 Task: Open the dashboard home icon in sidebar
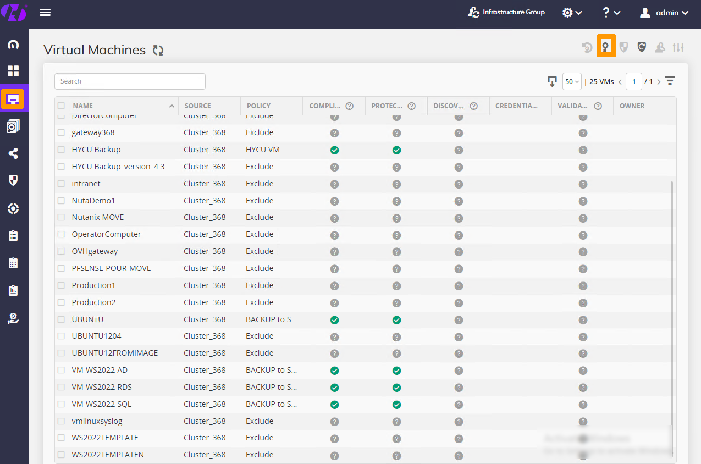(x=14, y=44)
